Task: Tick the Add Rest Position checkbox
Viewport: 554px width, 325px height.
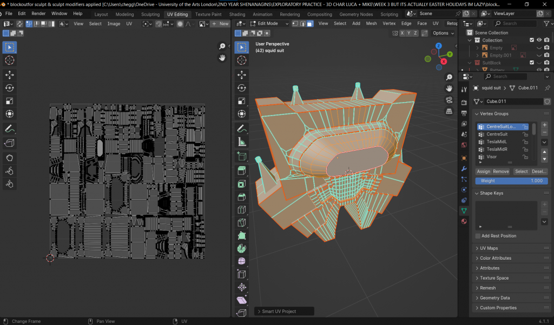Action: click(x=478, y=236)
